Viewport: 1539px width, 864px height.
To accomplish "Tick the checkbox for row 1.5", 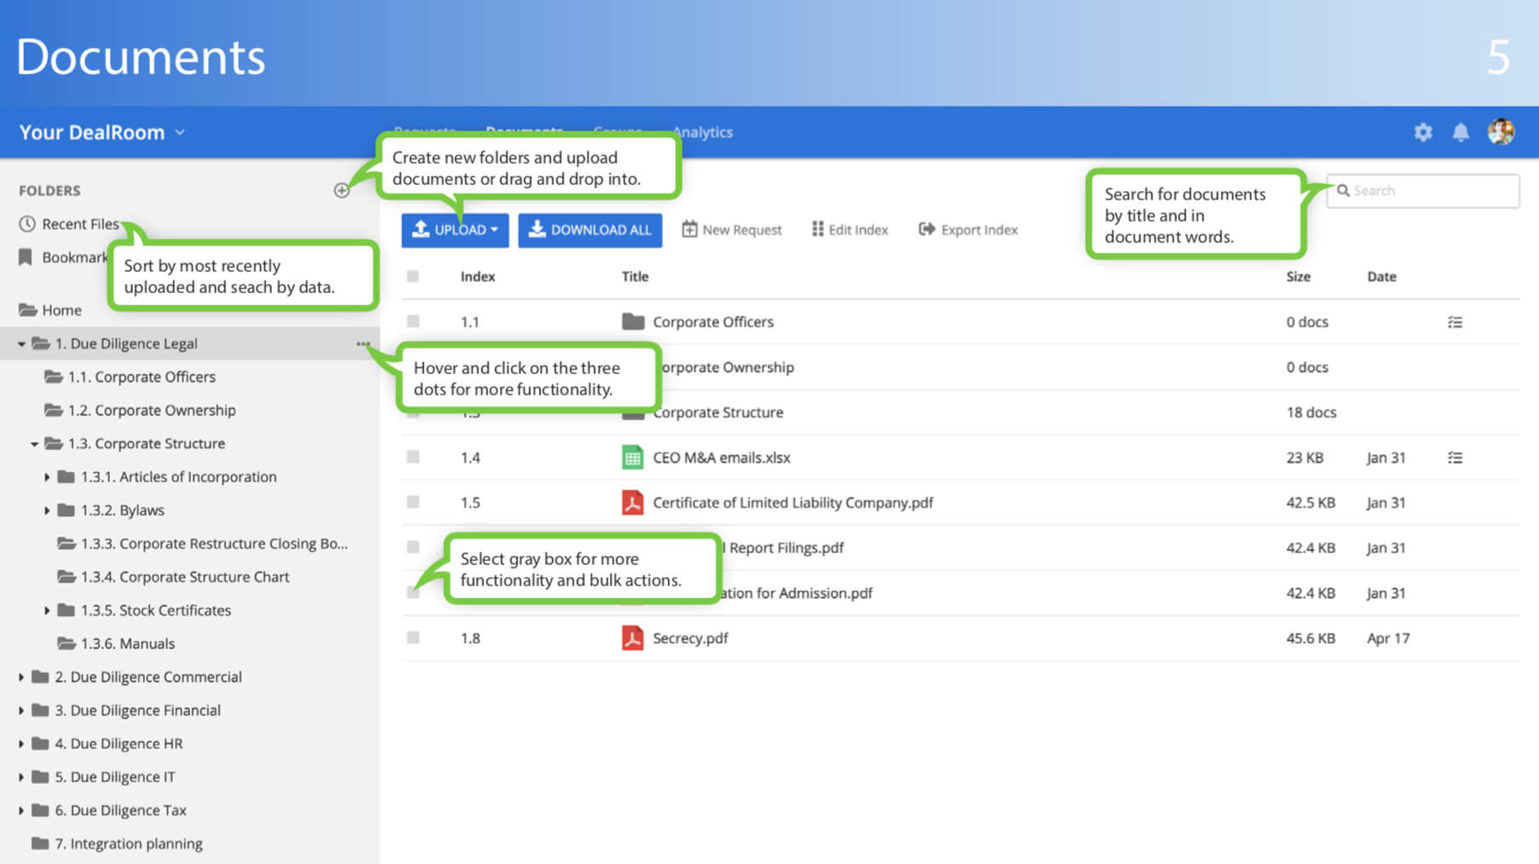I will tap(413, 503).
